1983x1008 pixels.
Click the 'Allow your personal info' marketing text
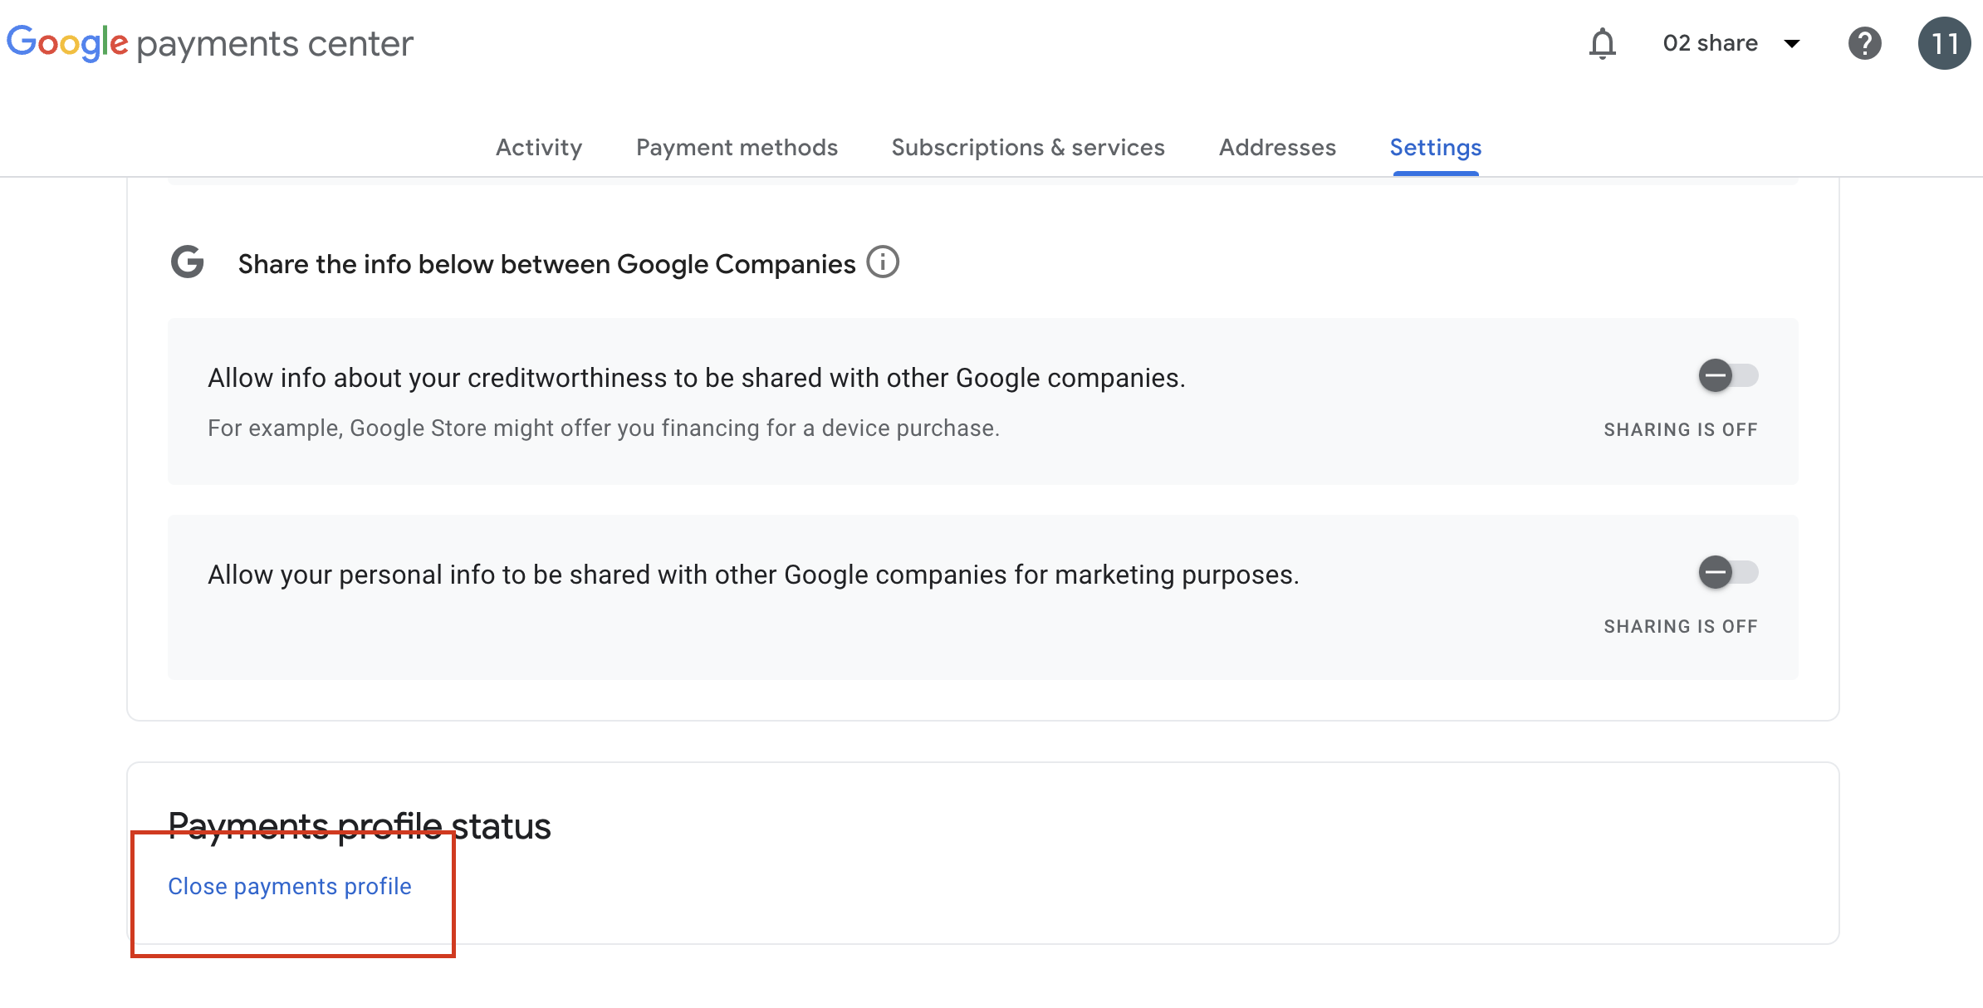coord(753,575)
